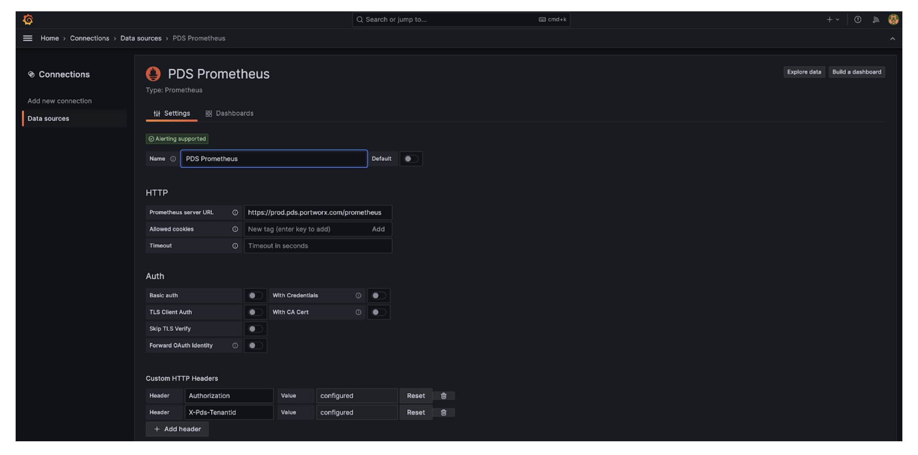
Task: Toggle the Default data source switch
Action: [x=411, y=159]
